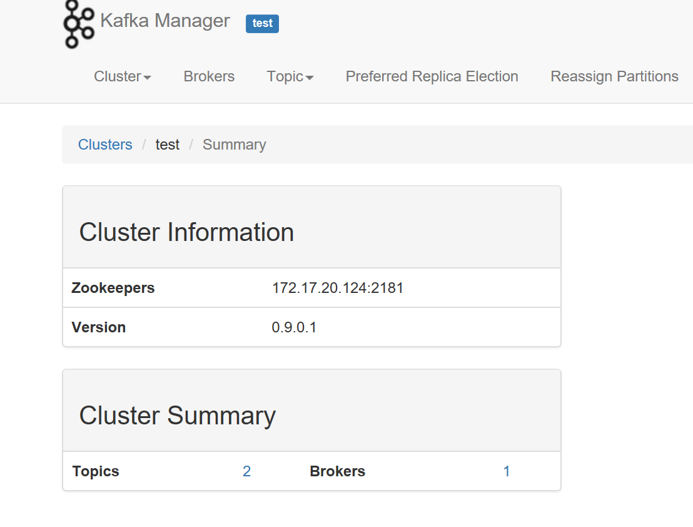The height and width of the screenshot is (527, 693).
Task: Open the Brokers menu item
Action: point(209,76)
